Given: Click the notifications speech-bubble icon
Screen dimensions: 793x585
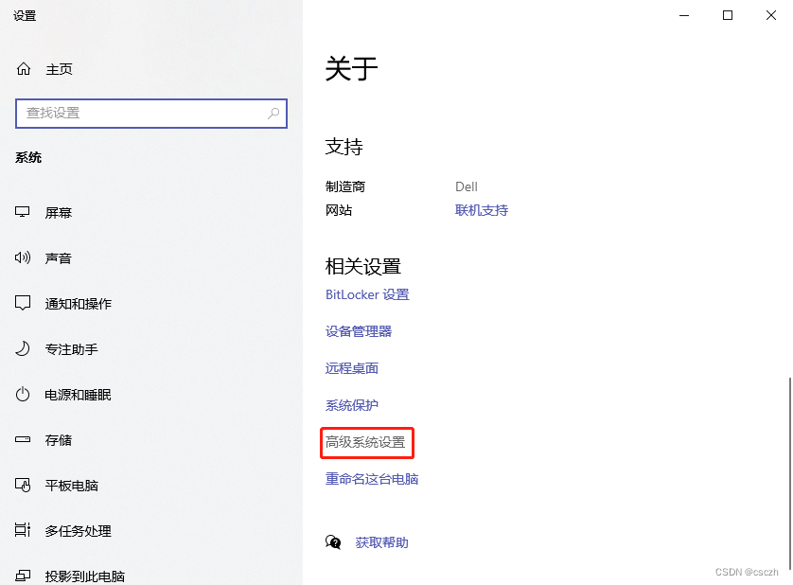Looking at the screenshot, I should 23,303.
